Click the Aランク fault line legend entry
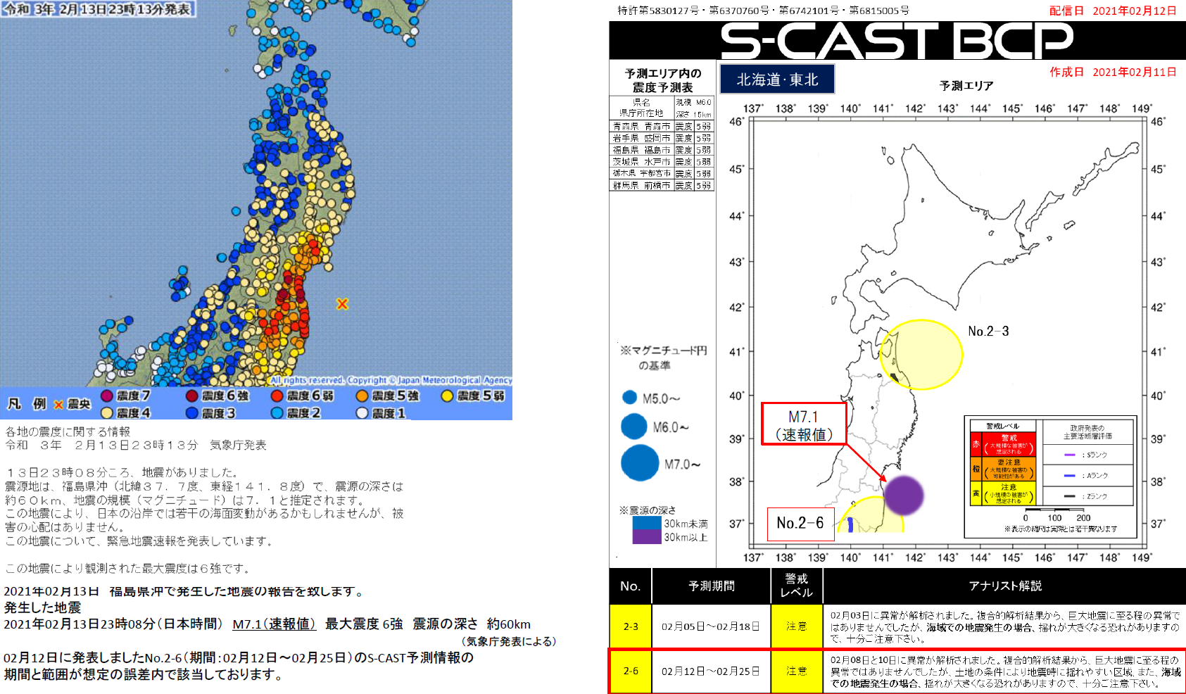The height and width of the screenshot is (694, 1186). [x=1086, y=475]
